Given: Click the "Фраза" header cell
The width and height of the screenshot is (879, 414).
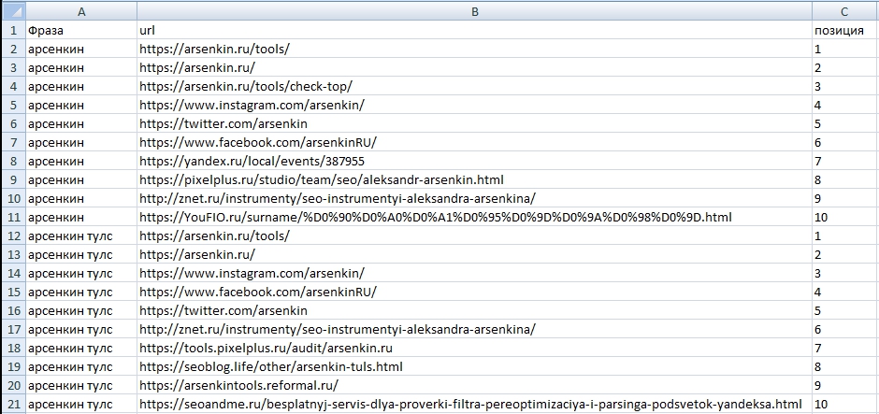Looking at the screenshot, I should point(80,30).
